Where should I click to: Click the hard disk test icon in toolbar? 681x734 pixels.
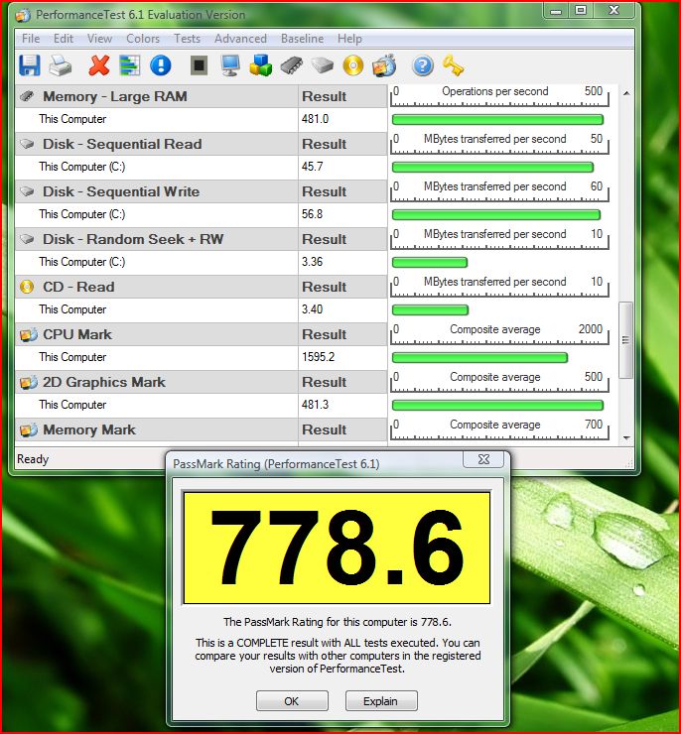(323, 65)
